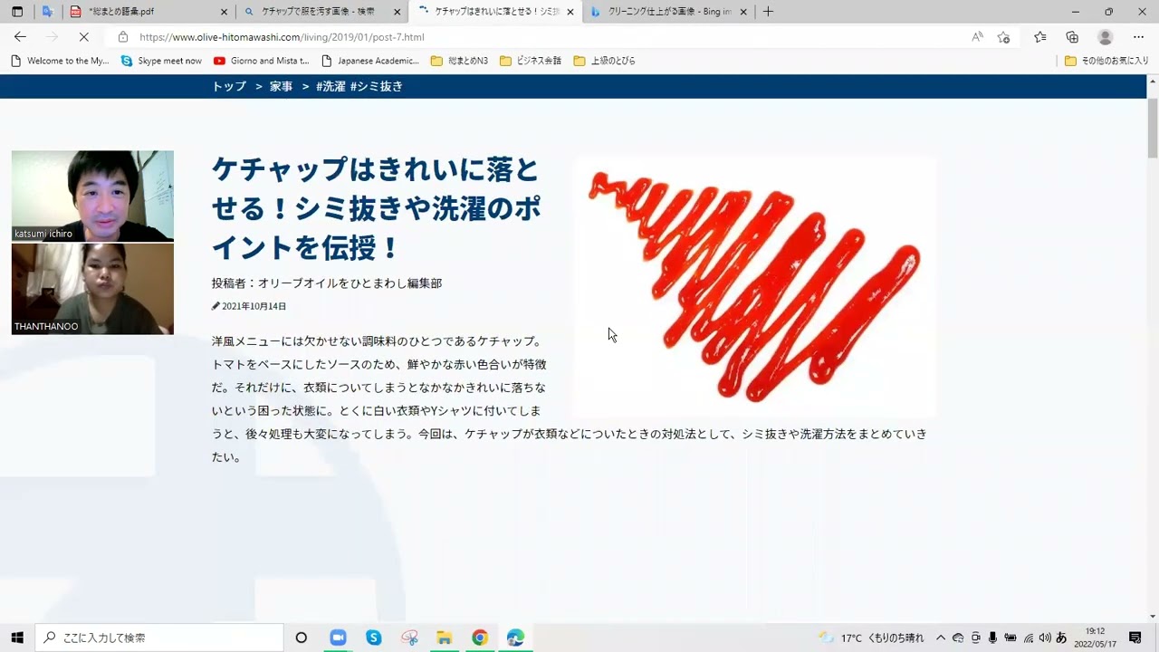Screen dimensions: 1159x652
Task: Open Microsoft Edge from the taskbar
Action: click(x=515, y=638)
